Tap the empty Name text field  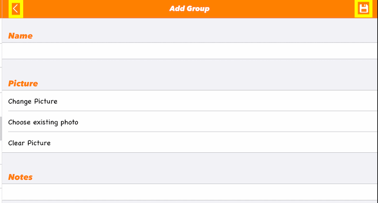point(190,51)
